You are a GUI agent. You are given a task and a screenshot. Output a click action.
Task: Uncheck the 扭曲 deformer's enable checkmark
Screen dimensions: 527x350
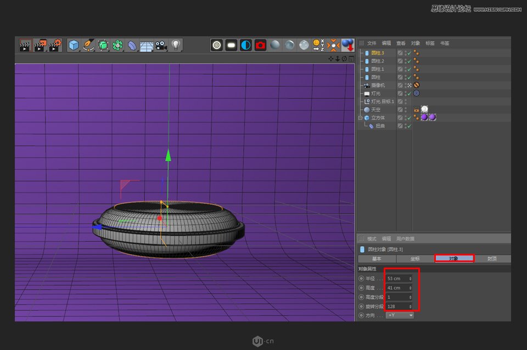(408, 125)
